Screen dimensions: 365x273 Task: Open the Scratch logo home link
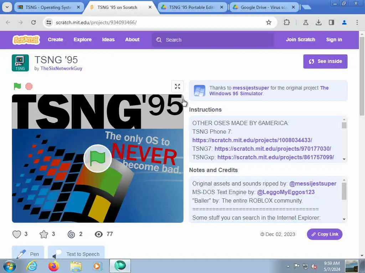pos(26,40)
